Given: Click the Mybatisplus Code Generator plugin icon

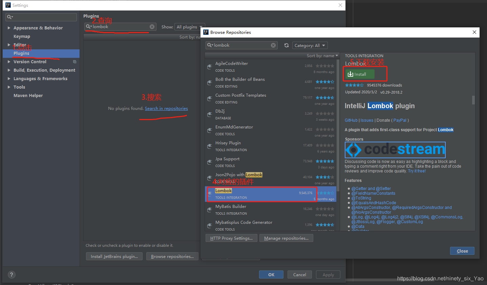Looking at the screenshot, I should pyautogui.click(x=210, y=225).
